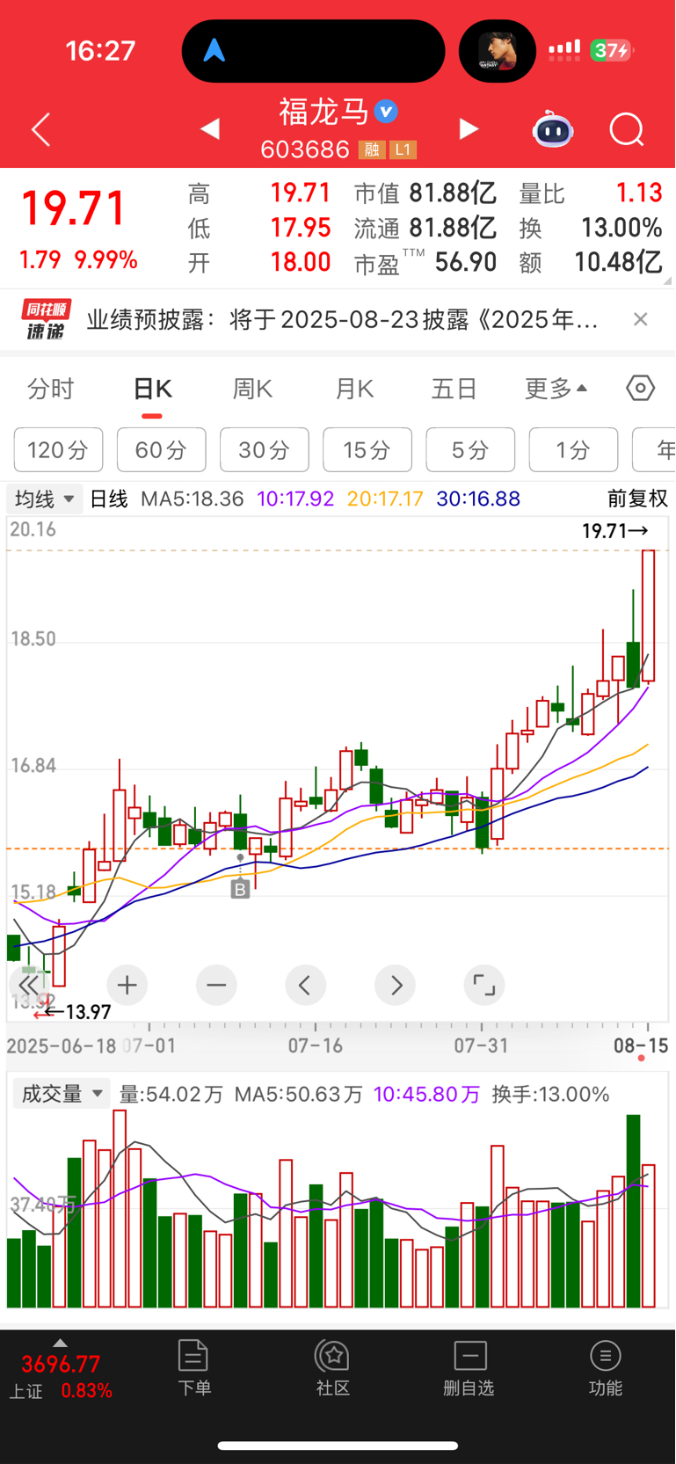Tap the blue verified badge beside 福龙马

(386, 112)
